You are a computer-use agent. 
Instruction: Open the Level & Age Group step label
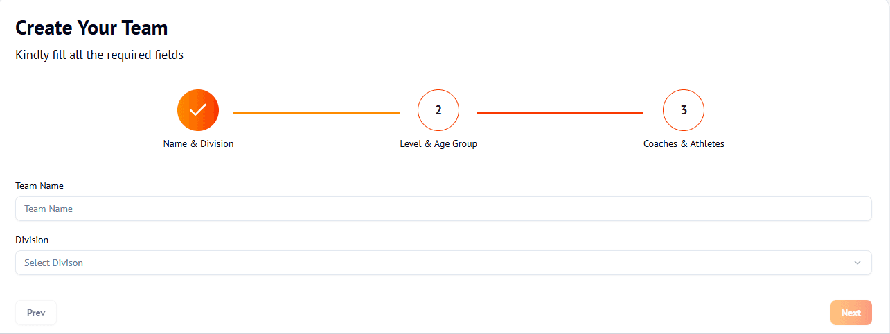(438, 144)
